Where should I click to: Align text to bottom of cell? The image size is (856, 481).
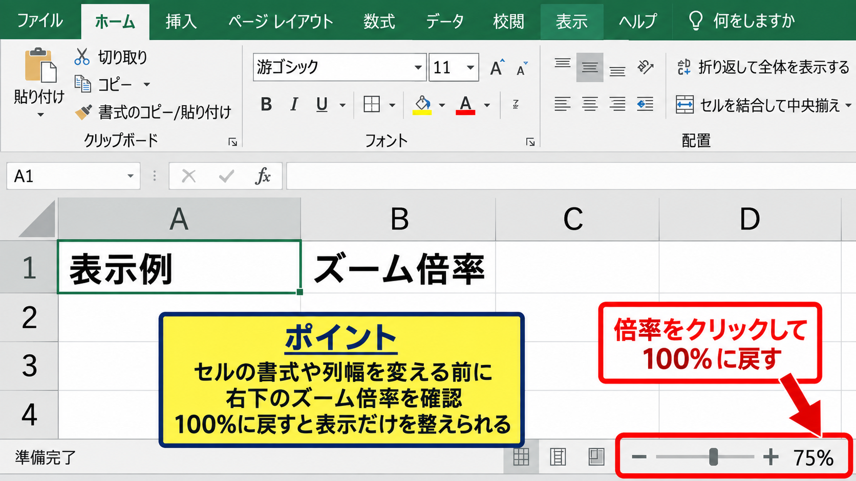tap(617, 71)
